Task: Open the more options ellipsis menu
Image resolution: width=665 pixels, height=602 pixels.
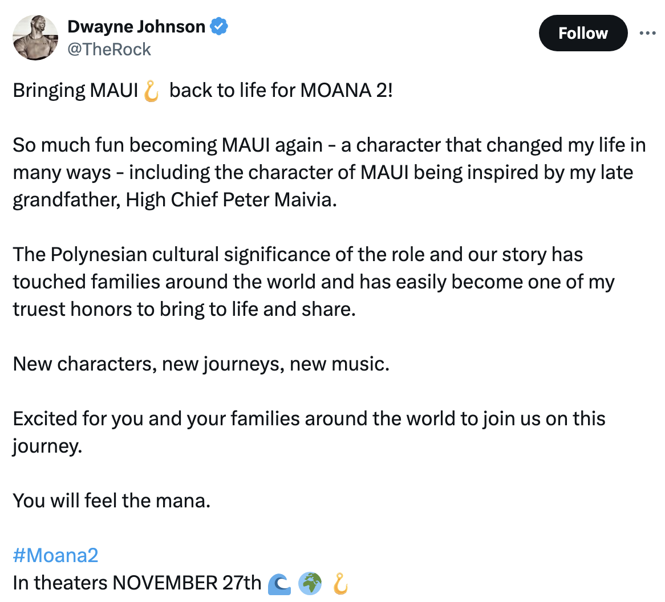Action: tap(647, 33)
